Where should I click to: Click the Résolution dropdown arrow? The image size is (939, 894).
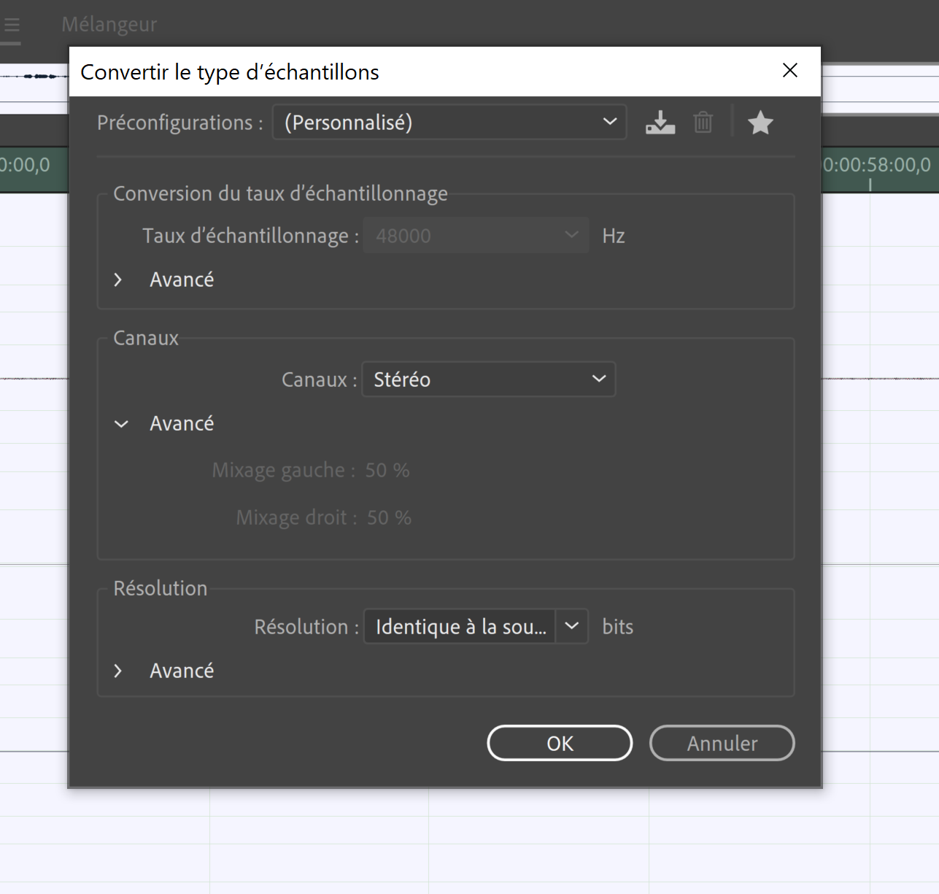pos(572,626)
